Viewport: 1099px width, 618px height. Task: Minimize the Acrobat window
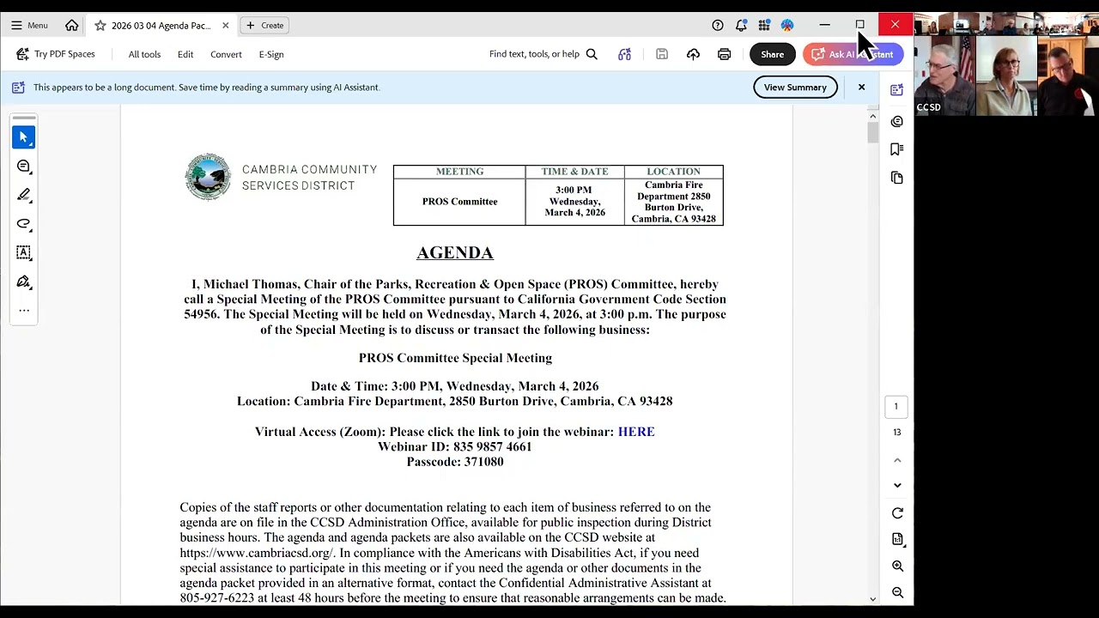click(824, 25)
